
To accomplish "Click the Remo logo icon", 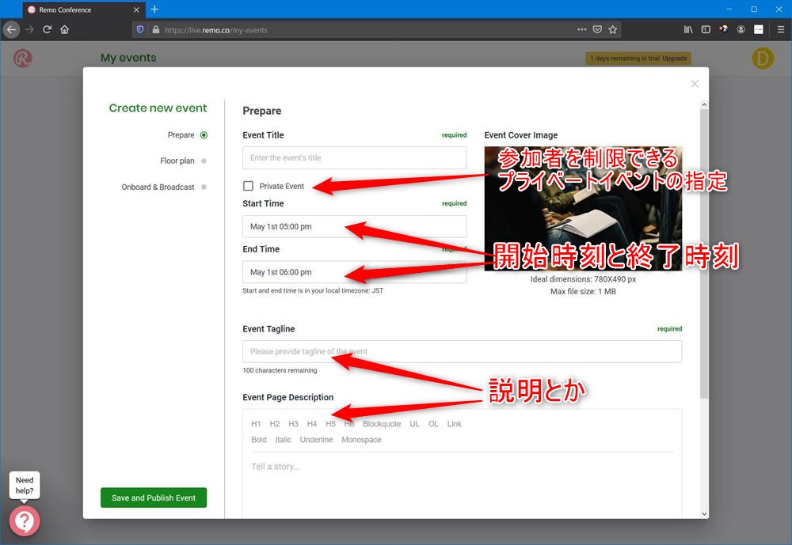I will tap(23, 58).
